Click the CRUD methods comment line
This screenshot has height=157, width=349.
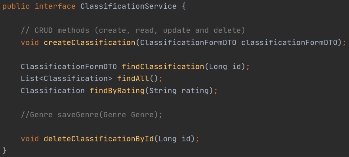point(133,30)
